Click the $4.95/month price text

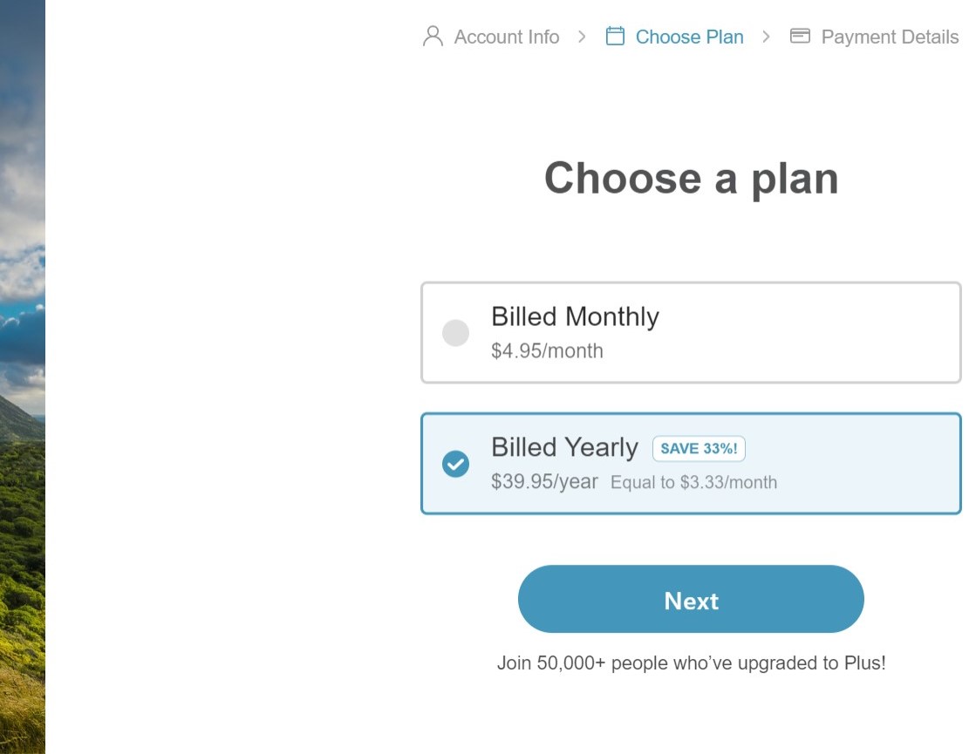point(547,351)
